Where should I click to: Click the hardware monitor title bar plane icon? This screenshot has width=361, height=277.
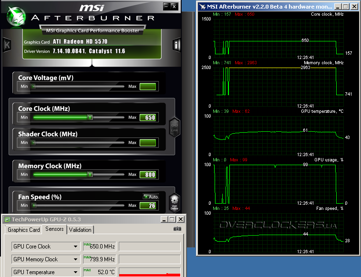[x=202, y=7]
